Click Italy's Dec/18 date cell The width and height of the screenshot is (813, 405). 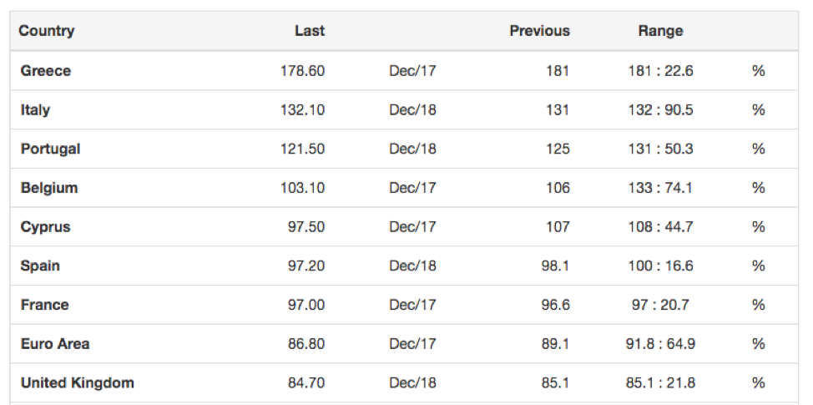(x=412, y=110)
